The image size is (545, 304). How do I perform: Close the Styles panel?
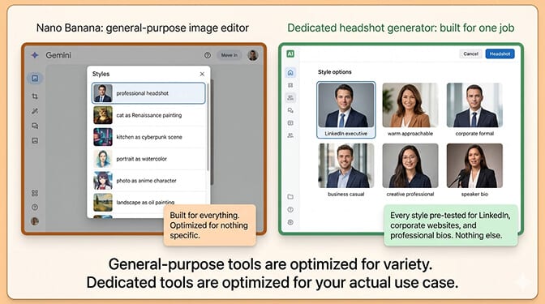pos(202,74)
